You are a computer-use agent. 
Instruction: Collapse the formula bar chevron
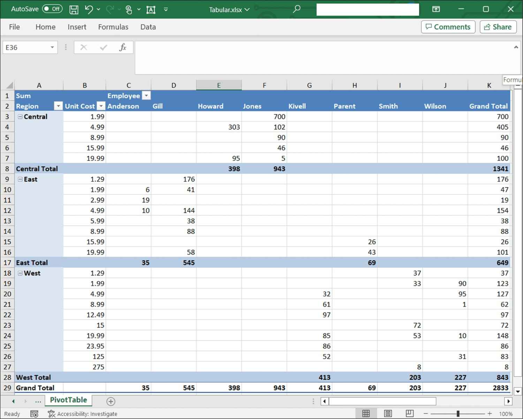[x=516, y=47]
